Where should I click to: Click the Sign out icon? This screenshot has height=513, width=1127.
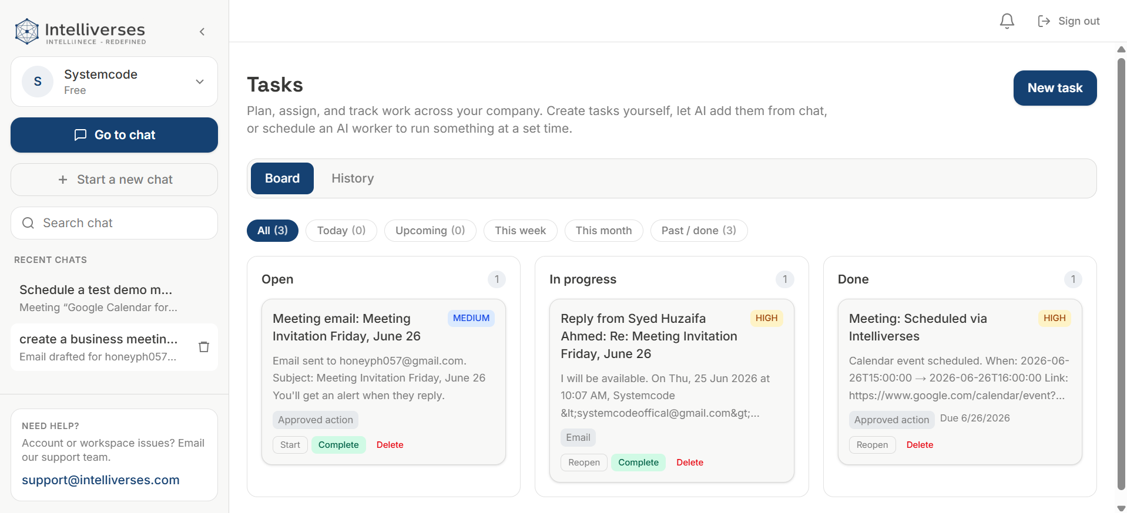click(x=1044, y=21)
